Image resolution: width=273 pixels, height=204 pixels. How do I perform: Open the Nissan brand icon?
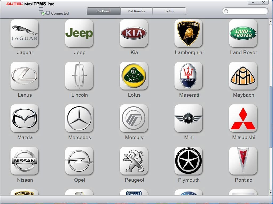24,161
